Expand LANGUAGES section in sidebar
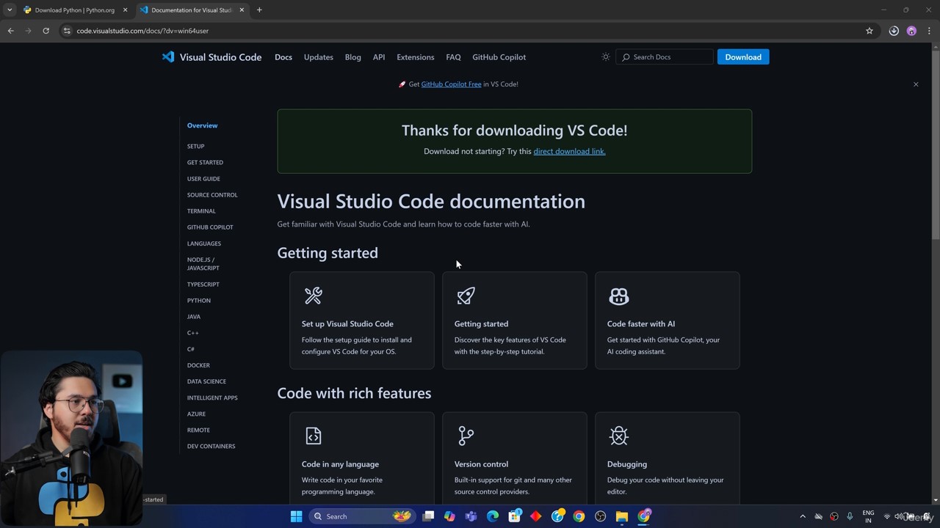The width and height of the screenshot is (940, 528). tap(204, 243)
